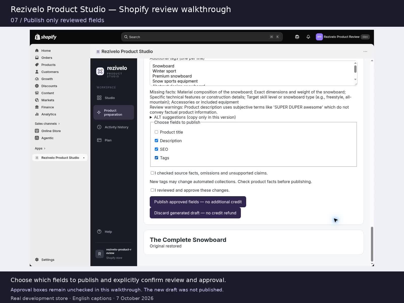Image resolution: width=404 pixels, height=303 pixels.
Task: Open the Plan page
Action: click(x=114, y=140)
